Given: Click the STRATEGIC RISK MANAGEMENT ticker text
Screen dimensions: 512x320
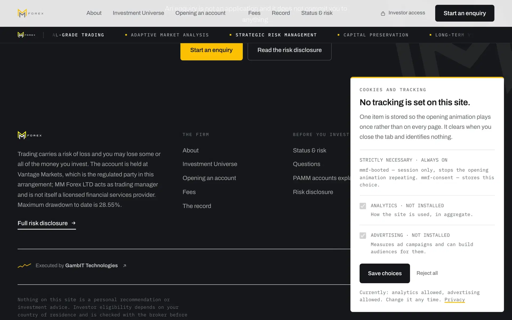Looking at the screenshot, I should click(x=276, y=35).
